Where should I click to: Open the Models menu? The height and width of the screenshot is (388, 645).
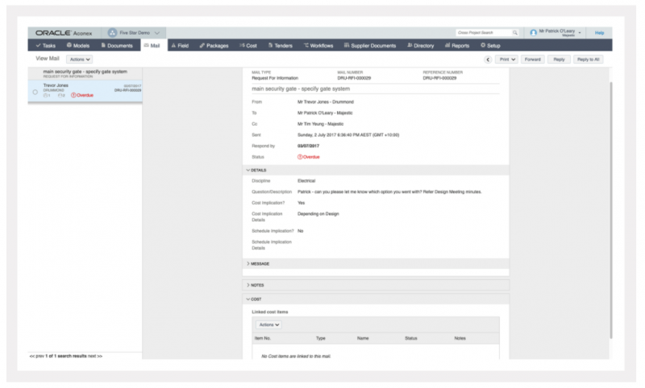[x=77, y=46]
